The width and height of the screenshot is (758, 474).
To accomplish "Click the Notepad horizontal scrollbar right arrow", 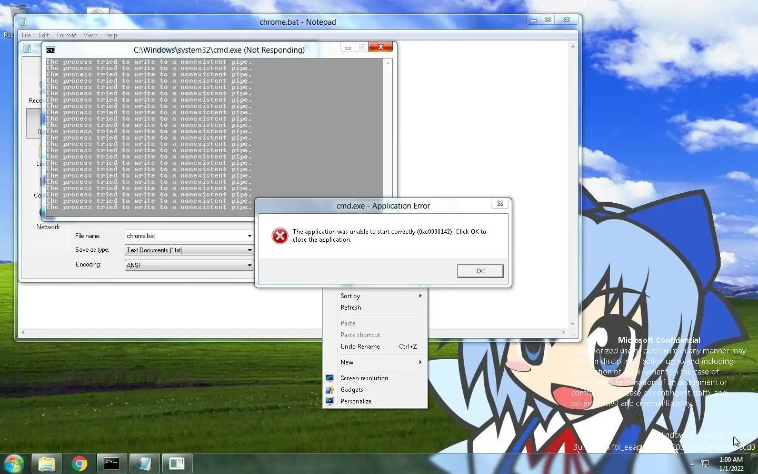I will click(563, 332).
